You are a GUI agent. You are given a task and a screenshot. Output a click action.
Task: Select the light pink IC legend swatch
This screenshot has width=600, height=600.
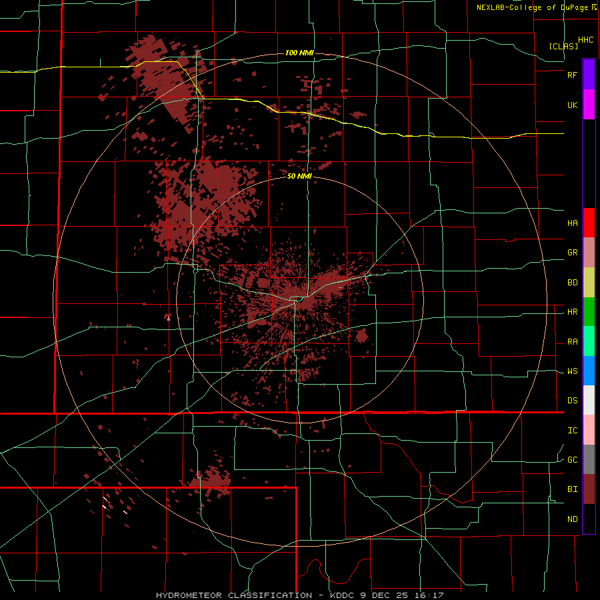[589, 430]
